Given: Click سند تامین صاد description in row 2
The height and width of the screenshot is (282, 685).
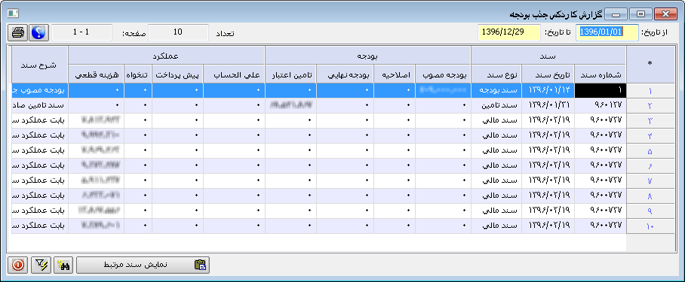Looking at the screenshot, I should click(40, 106).
